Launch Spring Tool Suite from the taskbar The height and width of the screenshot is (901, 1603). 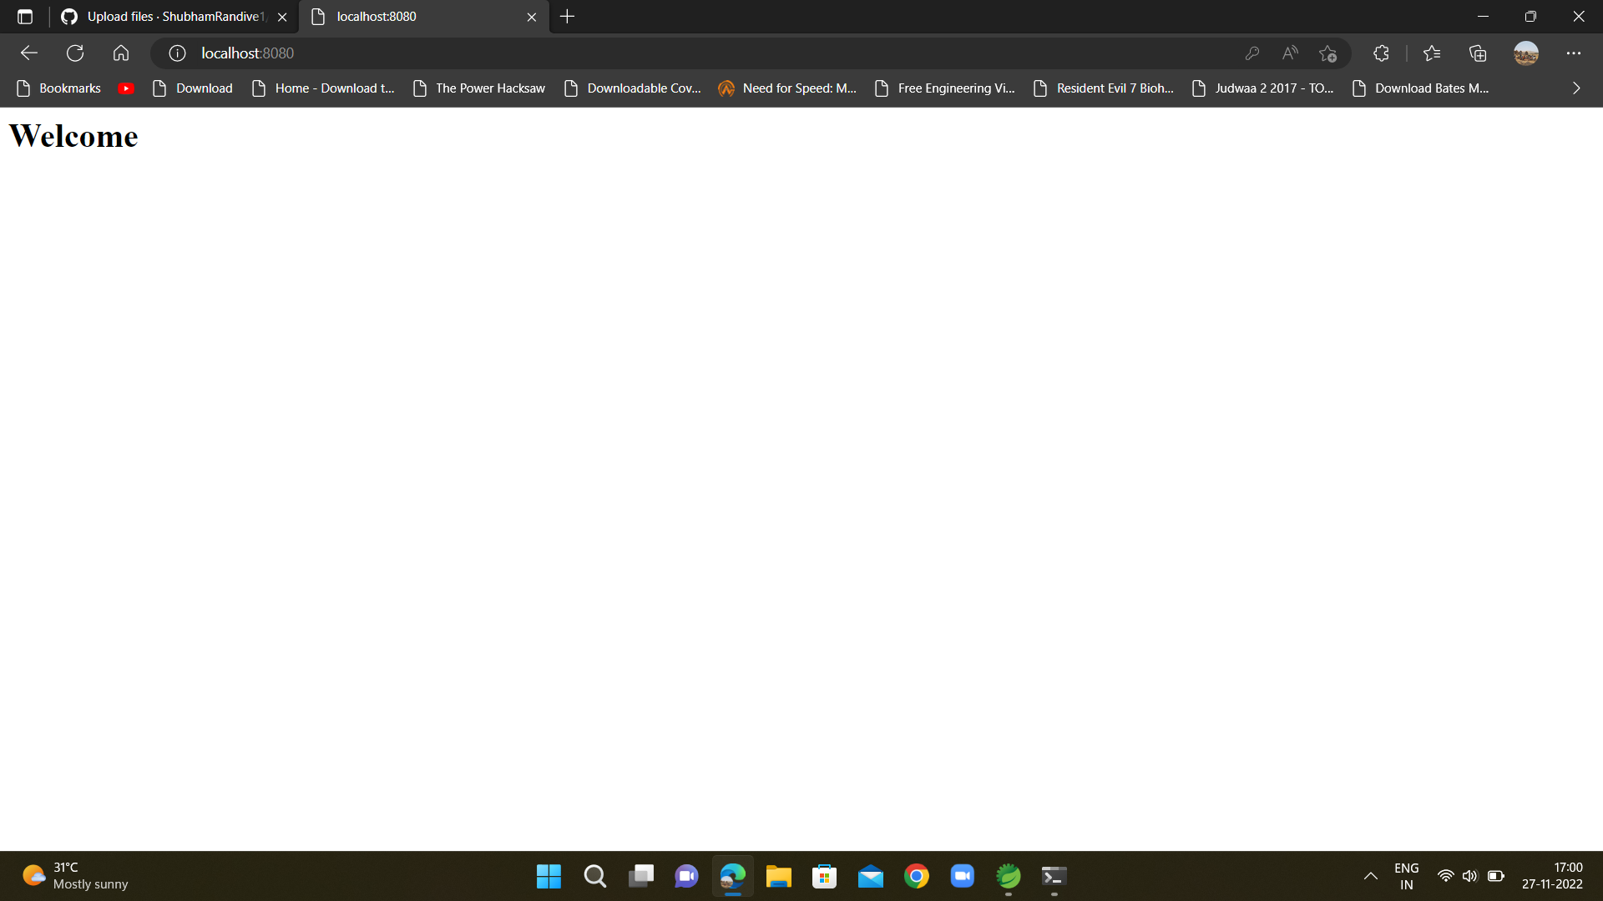[1008, 876]
